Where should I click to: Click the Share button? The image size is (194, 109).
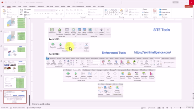point(189,6)
